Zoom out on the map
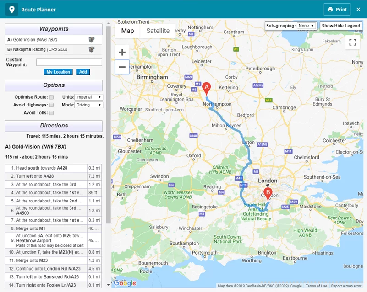This screenshot has height=292, width=367. click(122, 67)
